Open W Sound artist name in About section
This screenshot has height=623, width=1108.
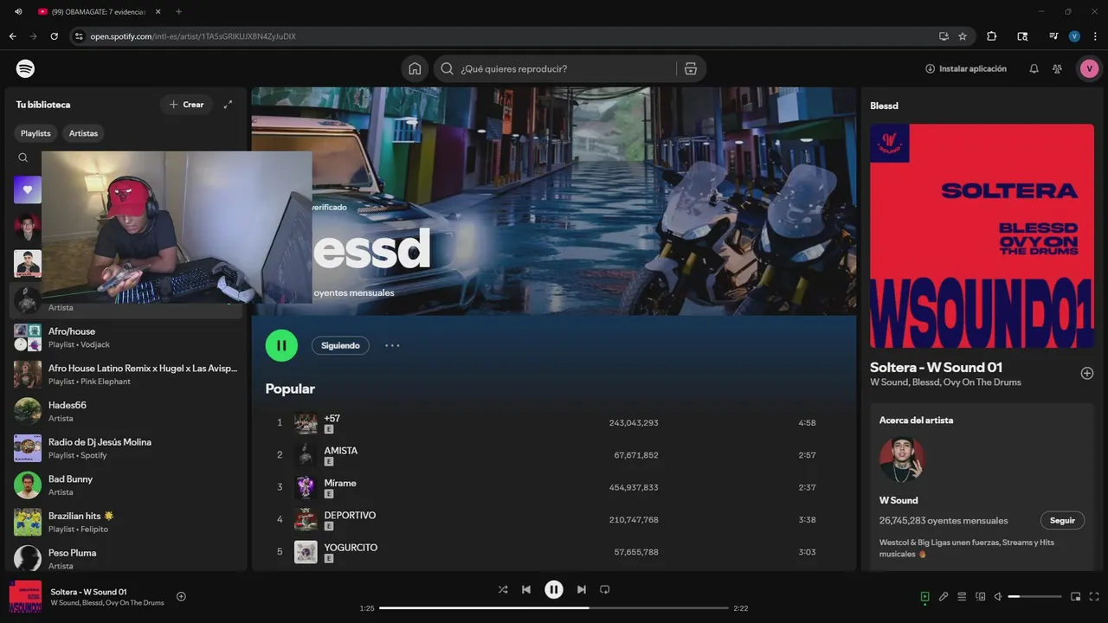pos(899,500)
